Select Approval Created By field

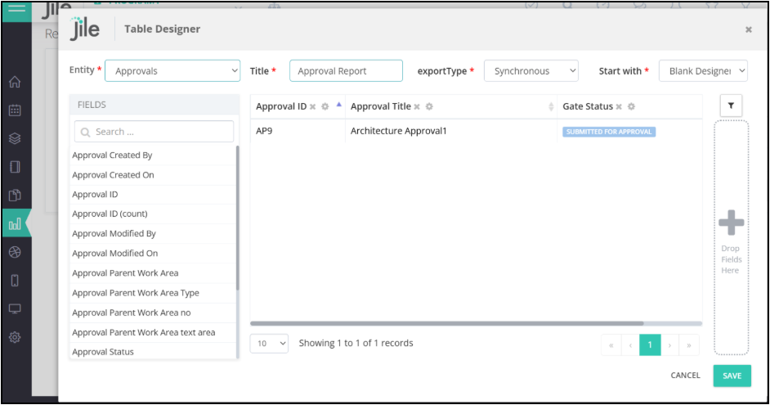click(153, 155)
